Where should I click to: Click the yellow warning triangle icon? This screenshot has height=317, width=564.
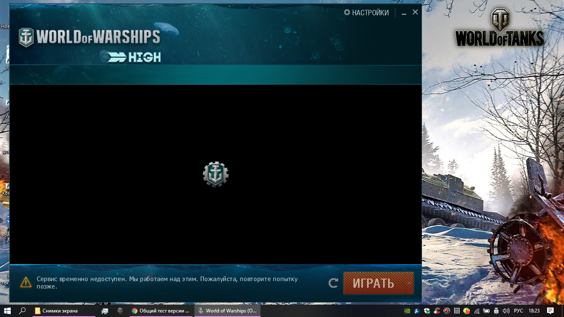pos(26,282)
